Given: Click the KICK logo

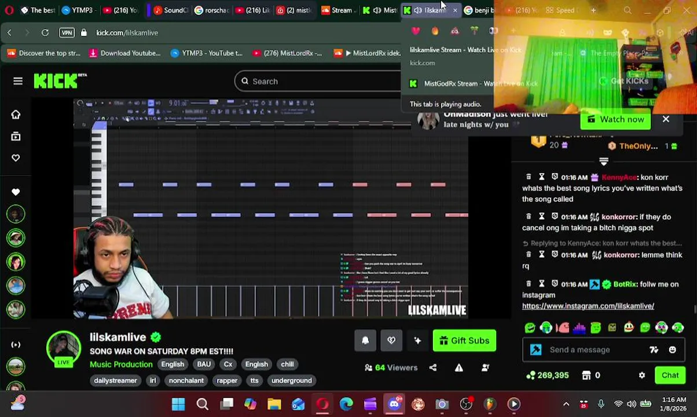Looking at the screenshot, I should (60, 81).
